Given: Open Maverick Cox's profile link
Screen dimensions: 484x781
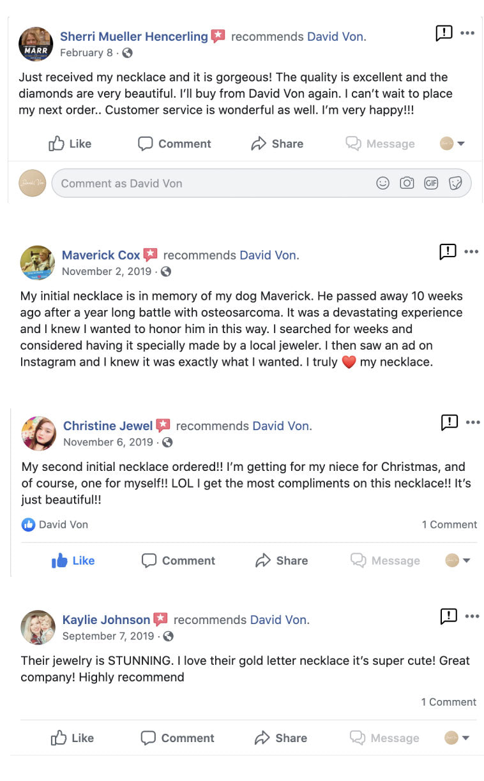Looking at the screenshot, I should (101, 255).
